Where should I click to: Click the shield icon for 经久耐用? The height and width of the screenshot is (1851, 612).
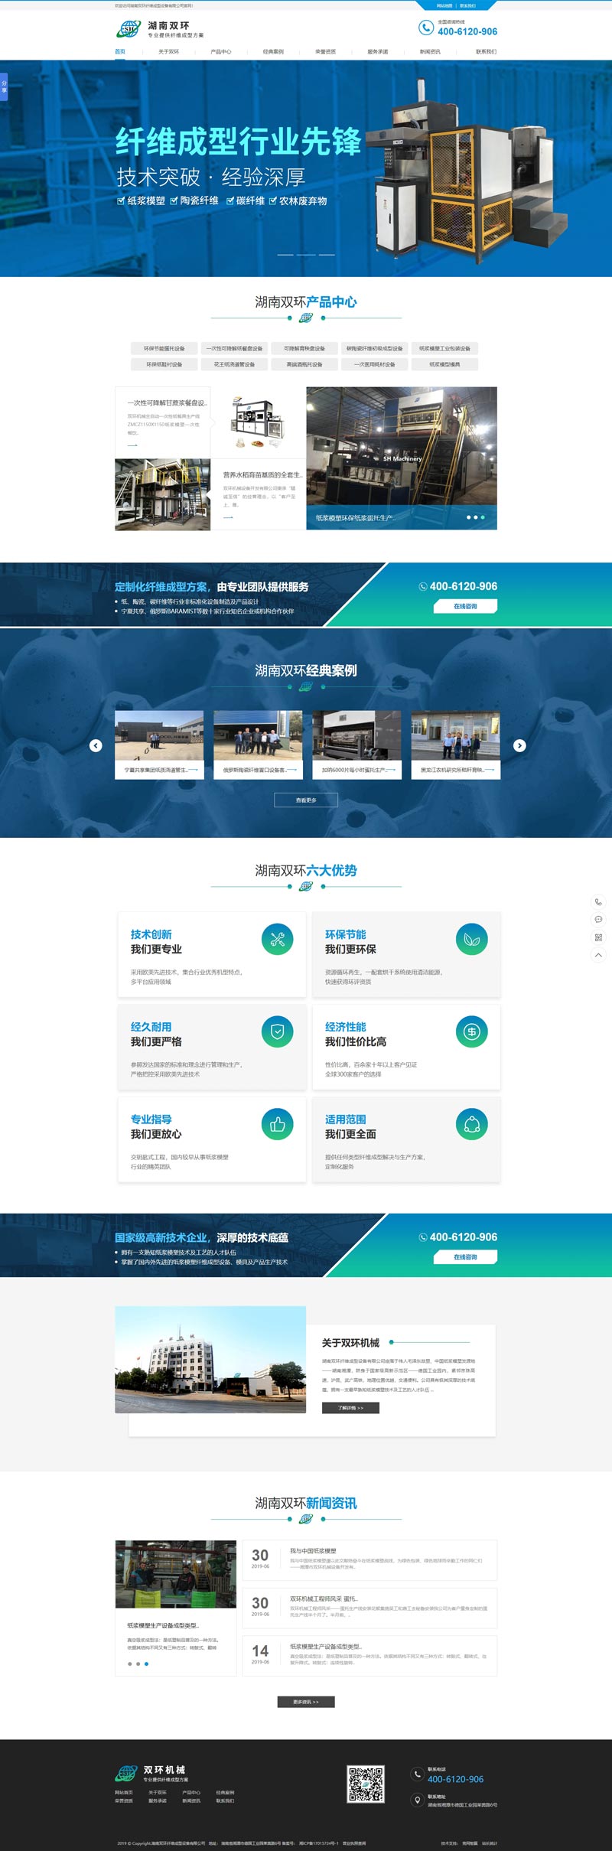click(x=277, y=1032)
